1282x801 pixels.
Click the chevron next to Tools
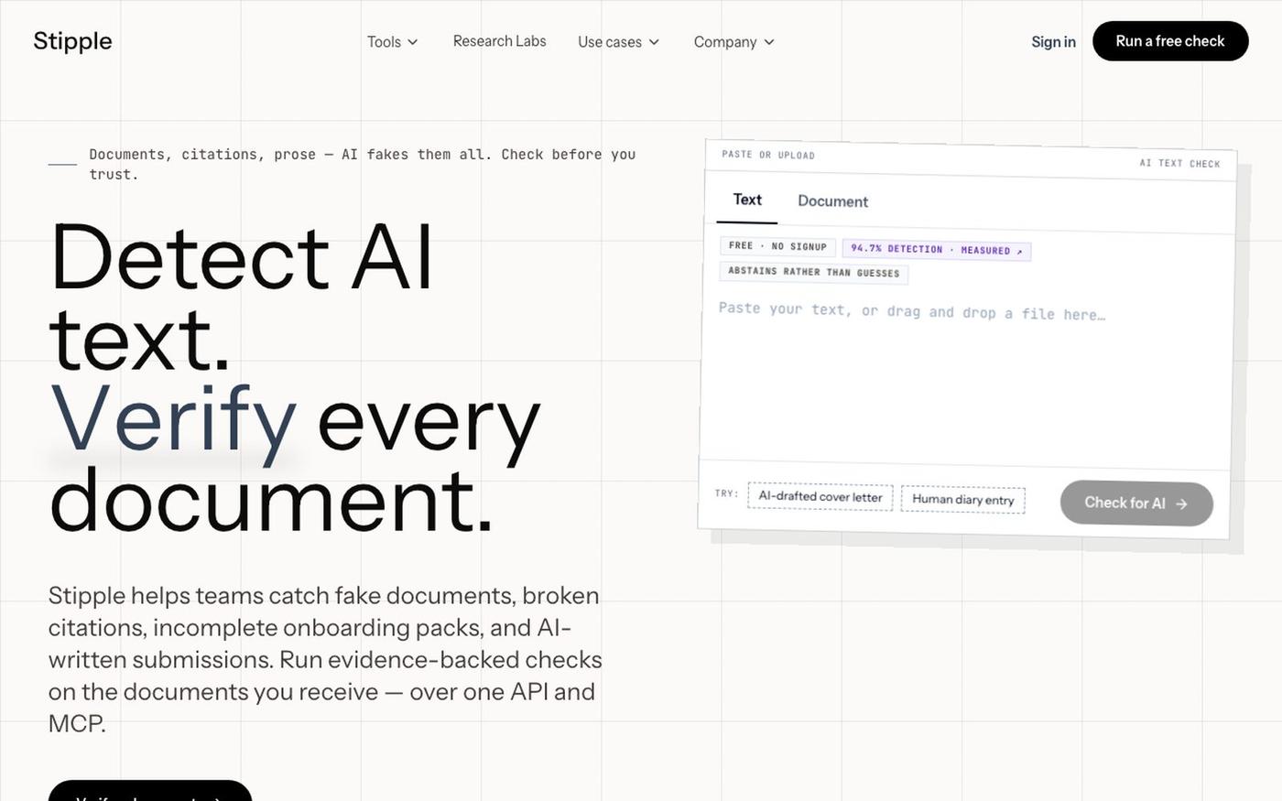(x=412, y=42)
